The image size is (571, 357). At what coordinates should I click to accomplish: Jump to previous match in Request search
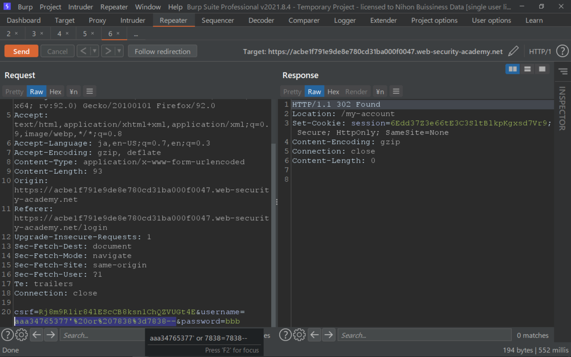(x=37, y=335)
